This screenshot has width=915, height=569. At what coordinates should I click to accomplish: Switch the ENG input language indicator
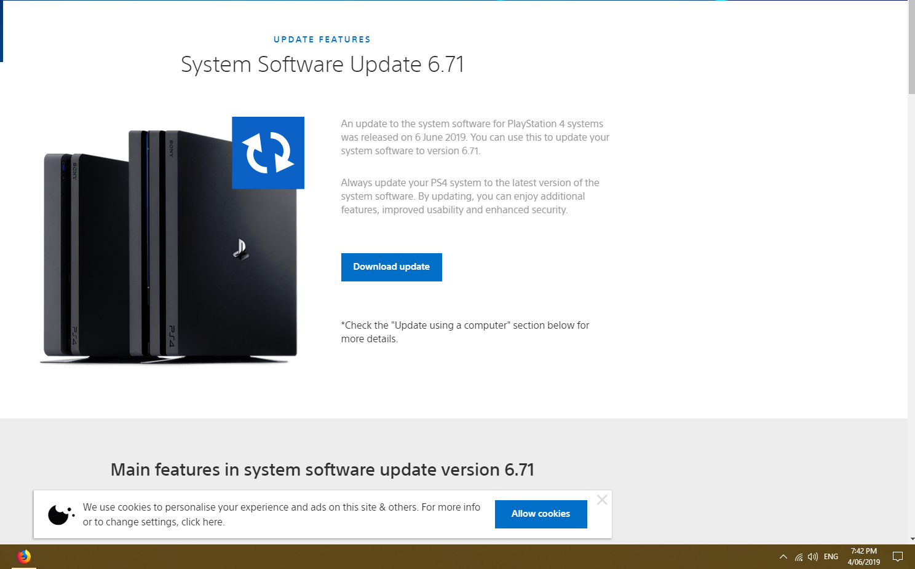tap(831, 557)
